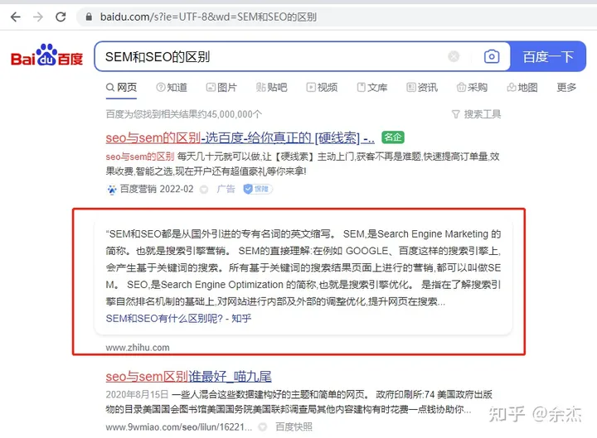Clear the search query with X icon

point(454,56)
